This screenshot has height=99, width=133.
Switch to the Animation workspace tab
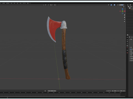pyautogui.click(x=14, y=3)
